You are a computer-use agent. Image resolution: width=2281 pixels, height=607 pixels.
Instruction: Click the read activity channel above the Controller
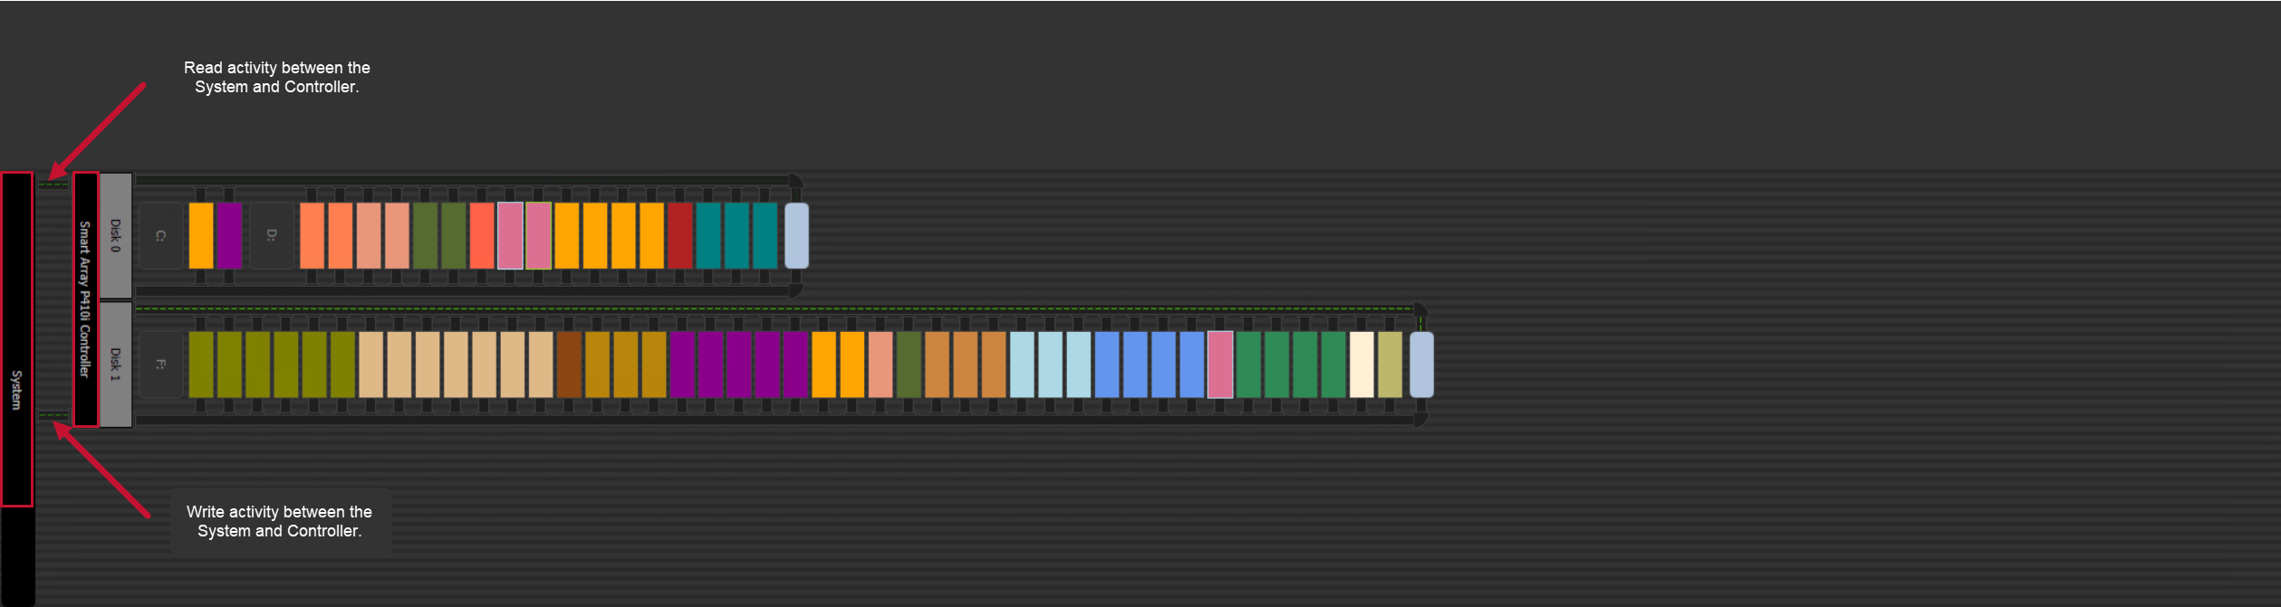pos(53,185)
